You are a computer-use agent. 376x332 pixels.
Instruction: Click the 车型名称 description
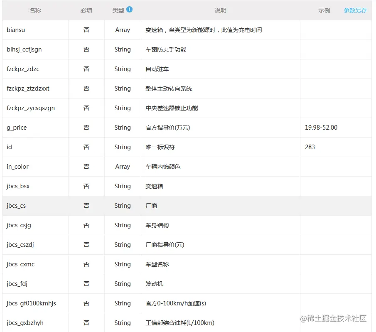point(157,264)
